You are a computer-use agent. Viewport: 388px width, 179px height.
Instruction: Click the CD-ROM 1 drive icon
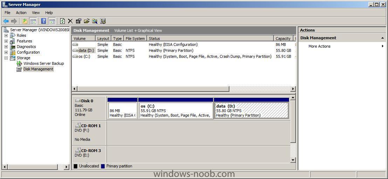point(78,125)
